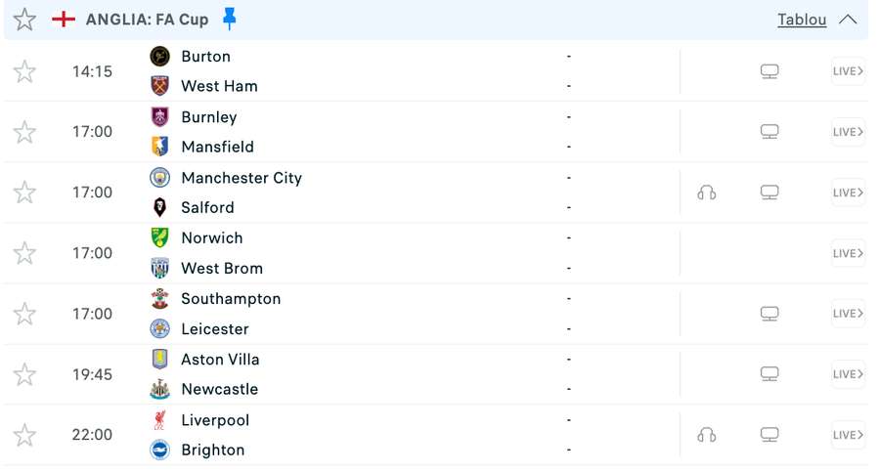Star the Liverpool vs Brighton match

coord(25,435)
